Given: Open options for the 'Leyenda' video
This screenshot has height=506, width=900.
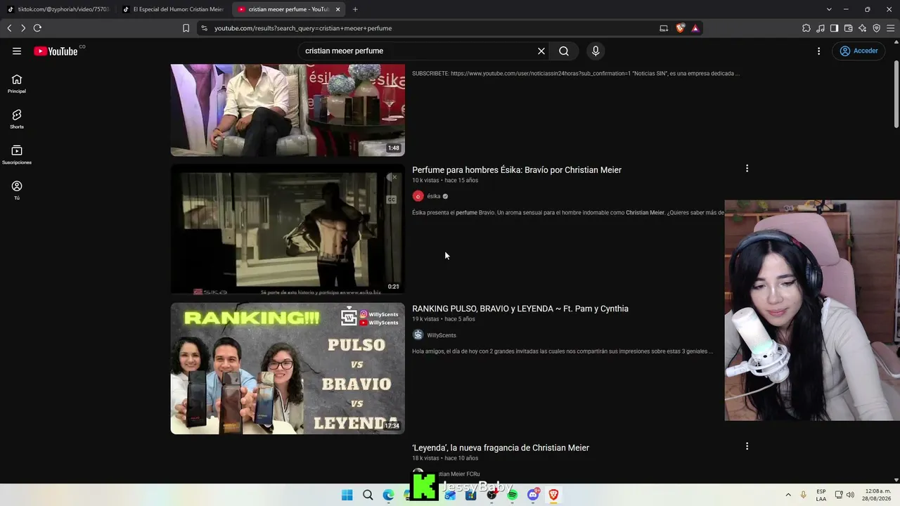Looking at the screenshot, I should point(747,446).
